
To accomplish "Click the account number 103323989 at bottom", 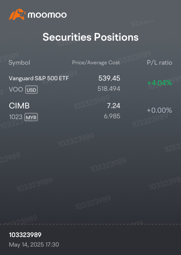I will pyautogui.click(x=25, y=235).
